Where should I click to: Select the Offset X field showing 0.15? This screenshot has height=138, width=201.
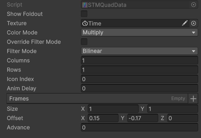tap(103, 118)
